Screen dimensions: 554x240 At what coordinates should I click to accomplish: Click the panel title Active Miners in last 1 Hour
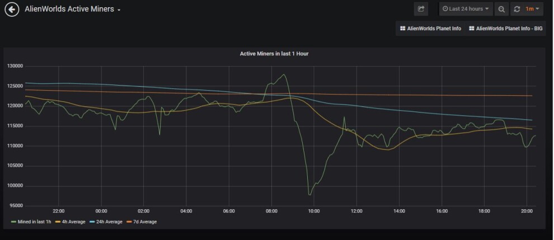point(274,54)
